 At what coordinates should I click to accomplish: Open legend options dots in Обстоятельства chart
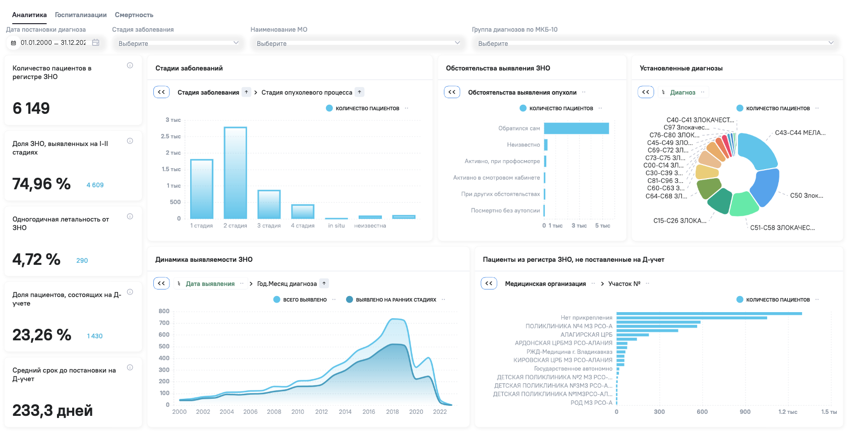pos(600,108)
